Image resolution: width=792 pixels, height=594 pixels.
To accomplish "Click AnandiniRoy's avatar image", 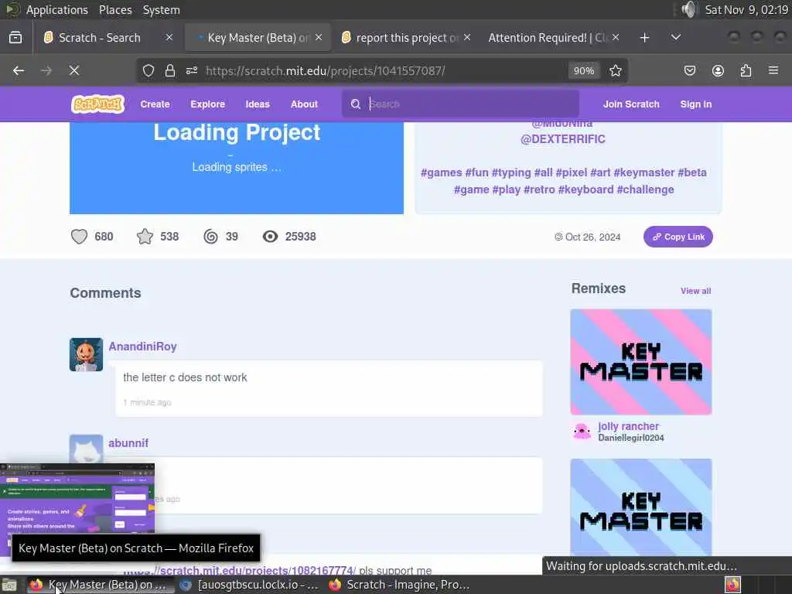I will coord(87,354).
